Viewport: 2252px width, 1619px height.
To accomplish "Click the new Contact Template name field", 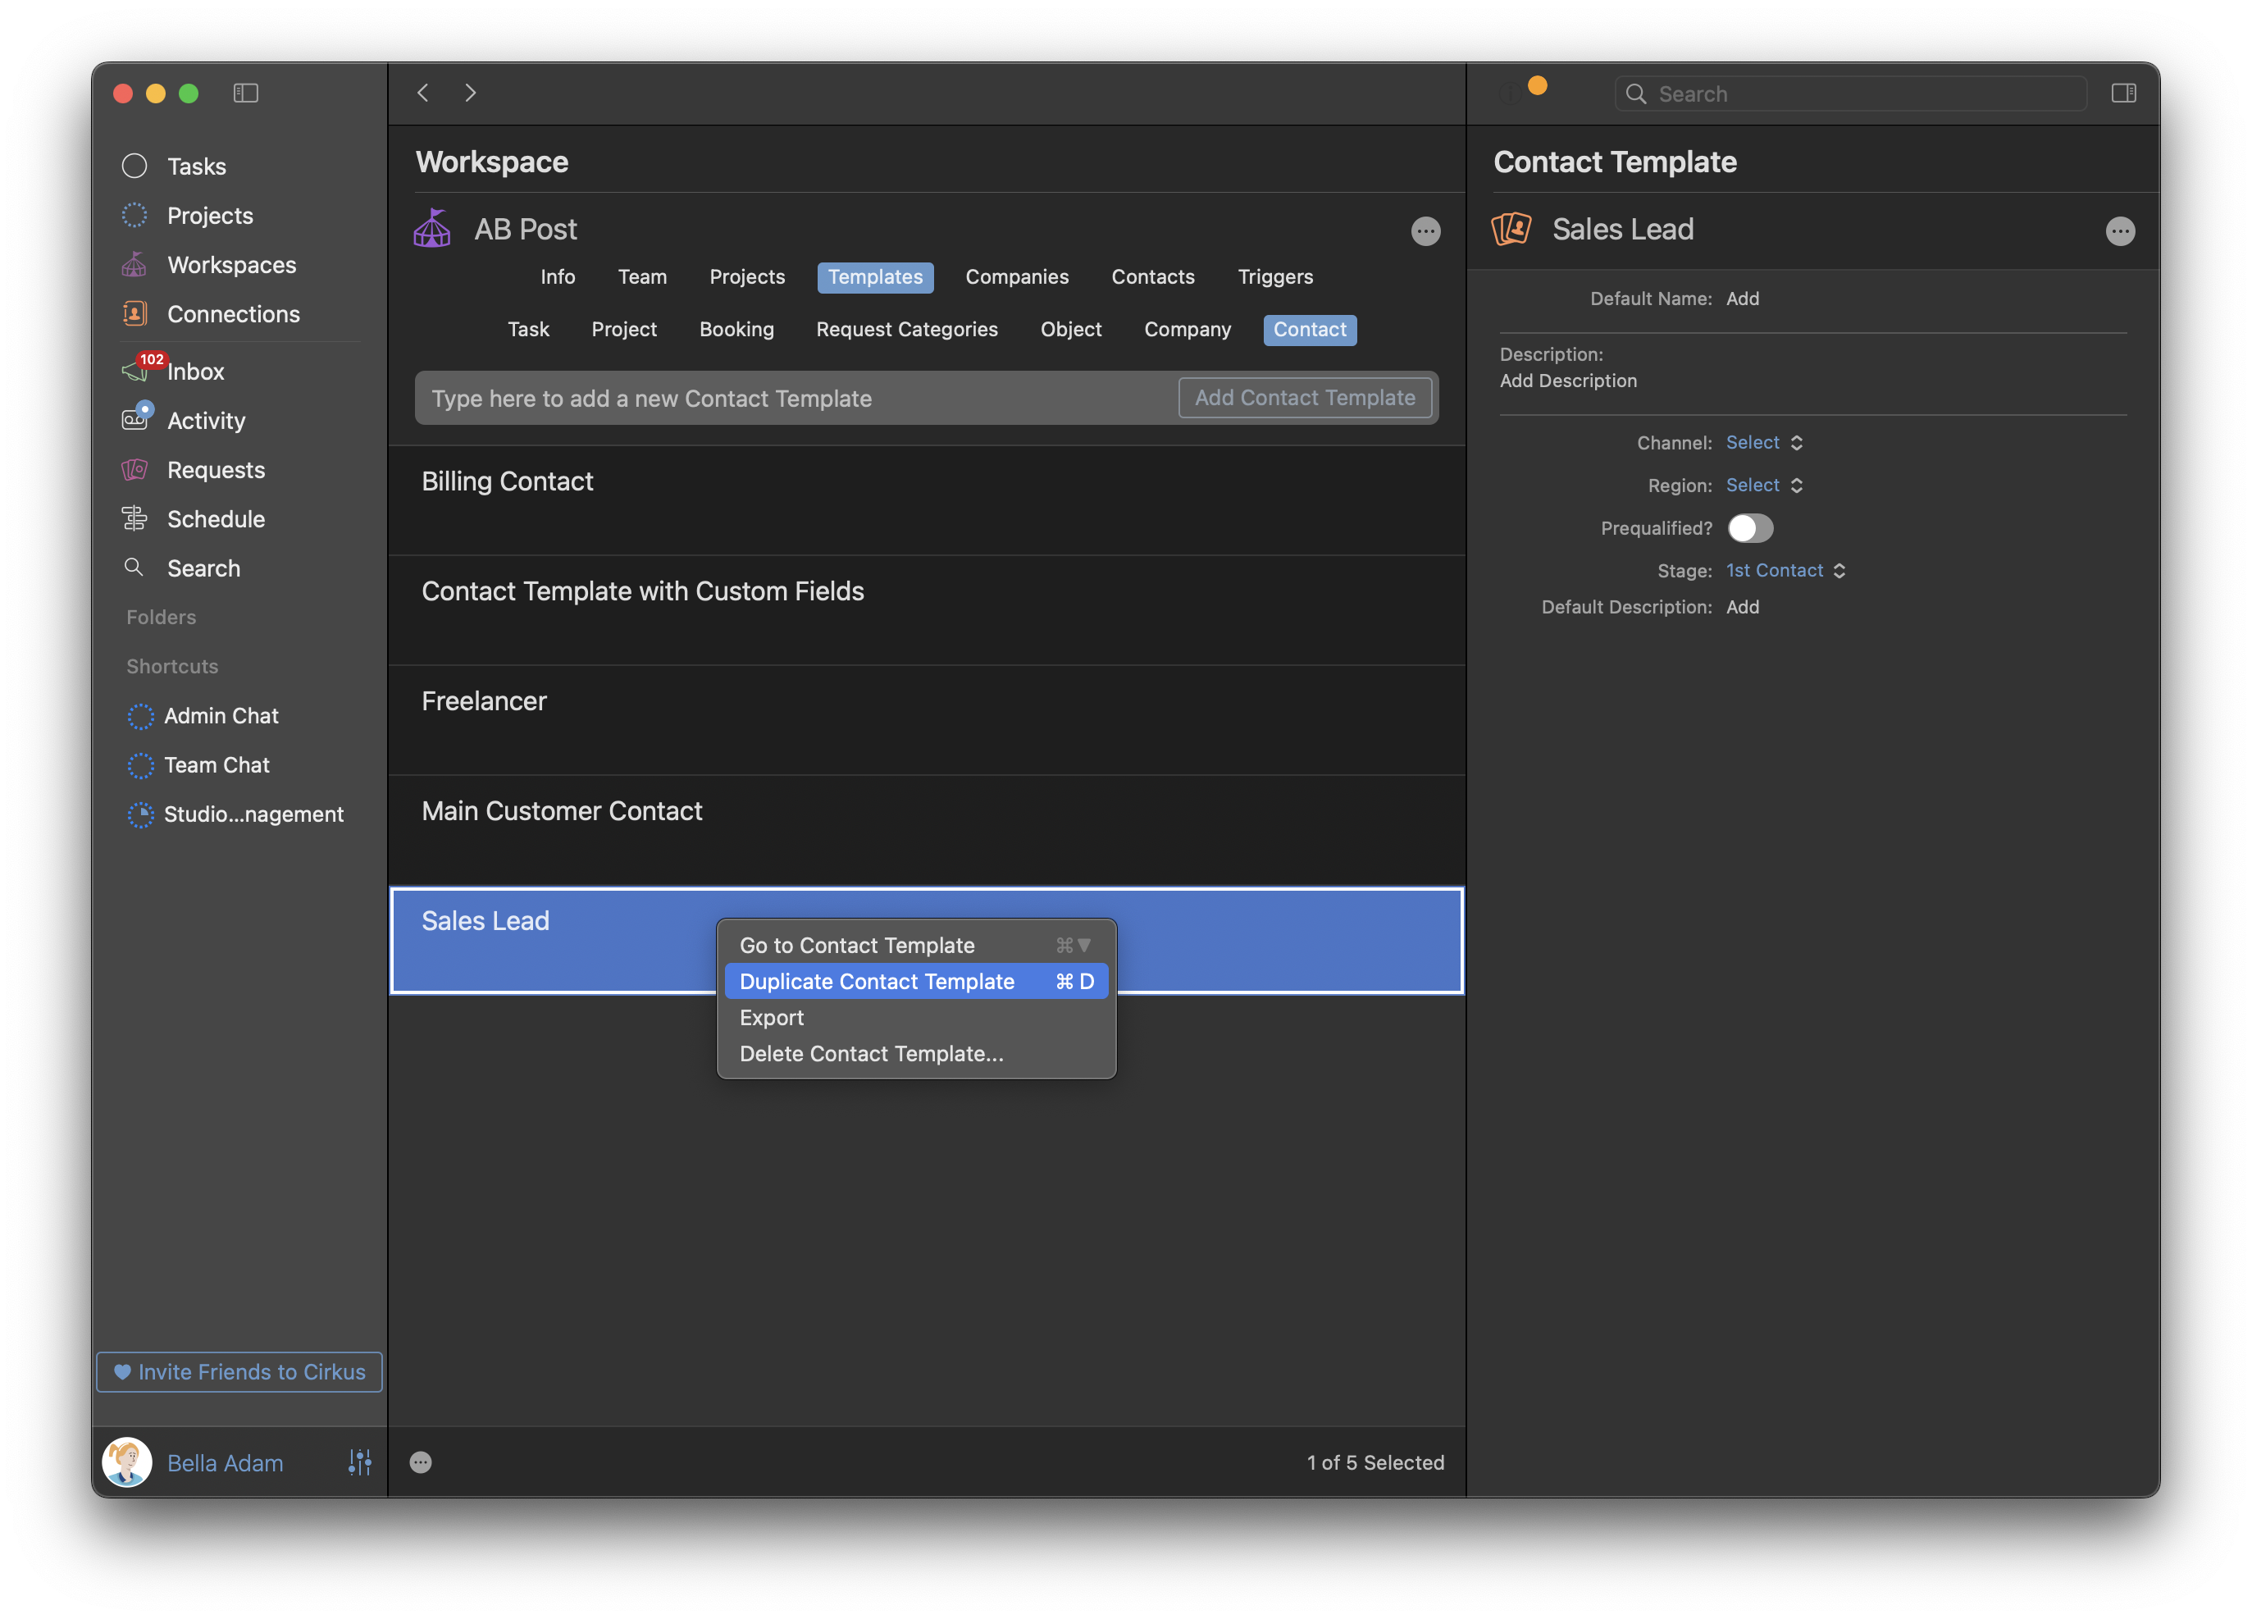I will [795, 399].
